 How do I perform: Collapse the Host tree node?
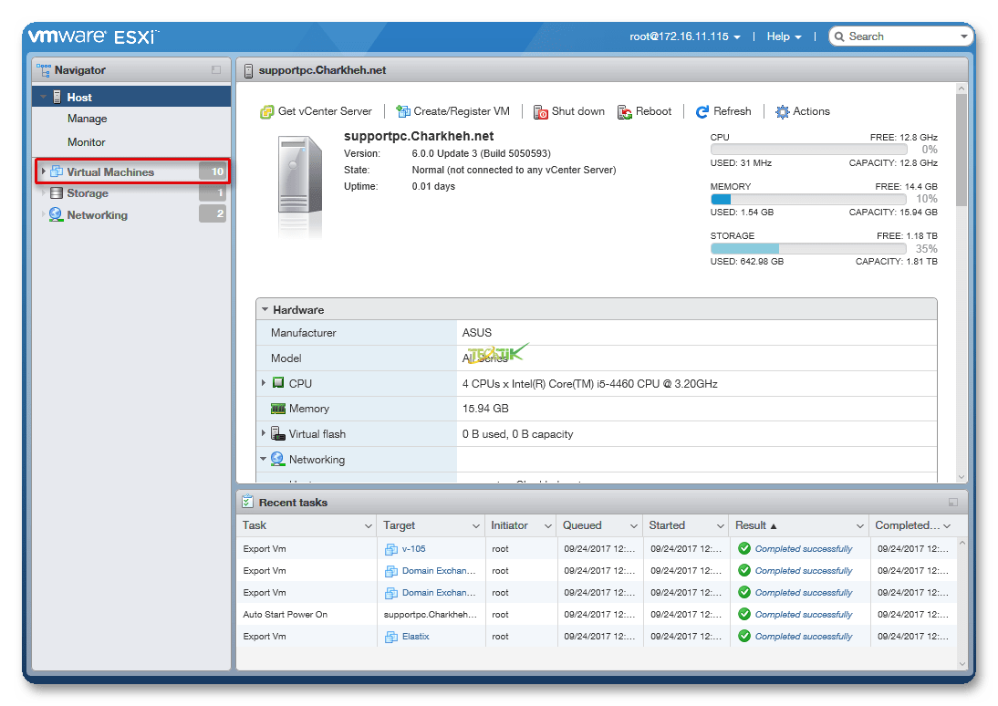[43, 98]
